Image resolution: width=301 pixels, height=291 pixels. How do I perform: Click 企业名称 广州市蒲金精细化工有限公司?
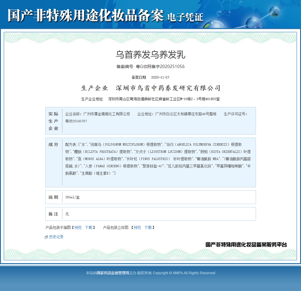pyautogui.click(x=98, y=114)
